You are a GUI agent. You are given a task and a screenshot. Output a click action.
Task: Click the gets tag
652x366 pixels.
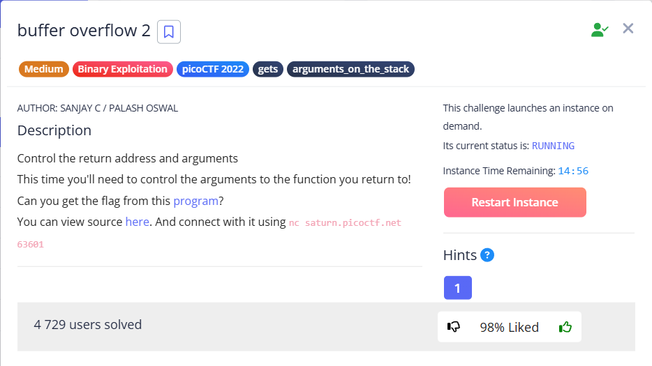[x=268, y=69]
